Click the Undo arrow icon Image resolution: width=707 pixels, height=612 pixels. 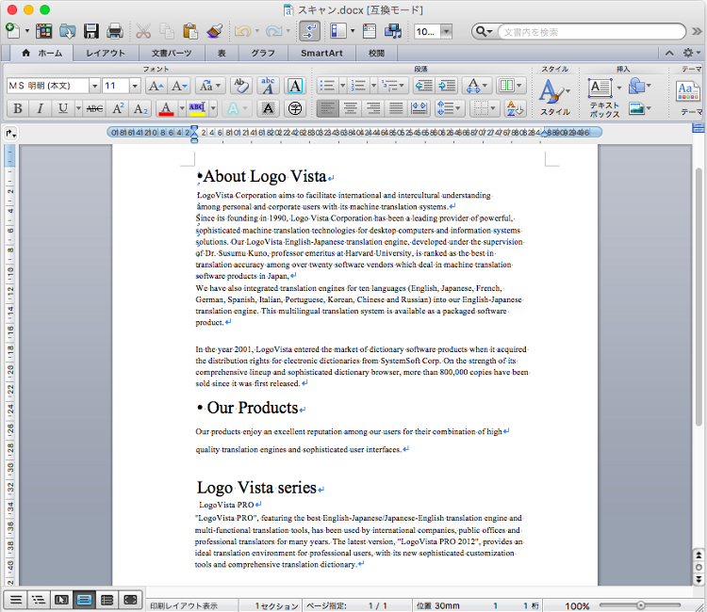(x=242, y=31)
